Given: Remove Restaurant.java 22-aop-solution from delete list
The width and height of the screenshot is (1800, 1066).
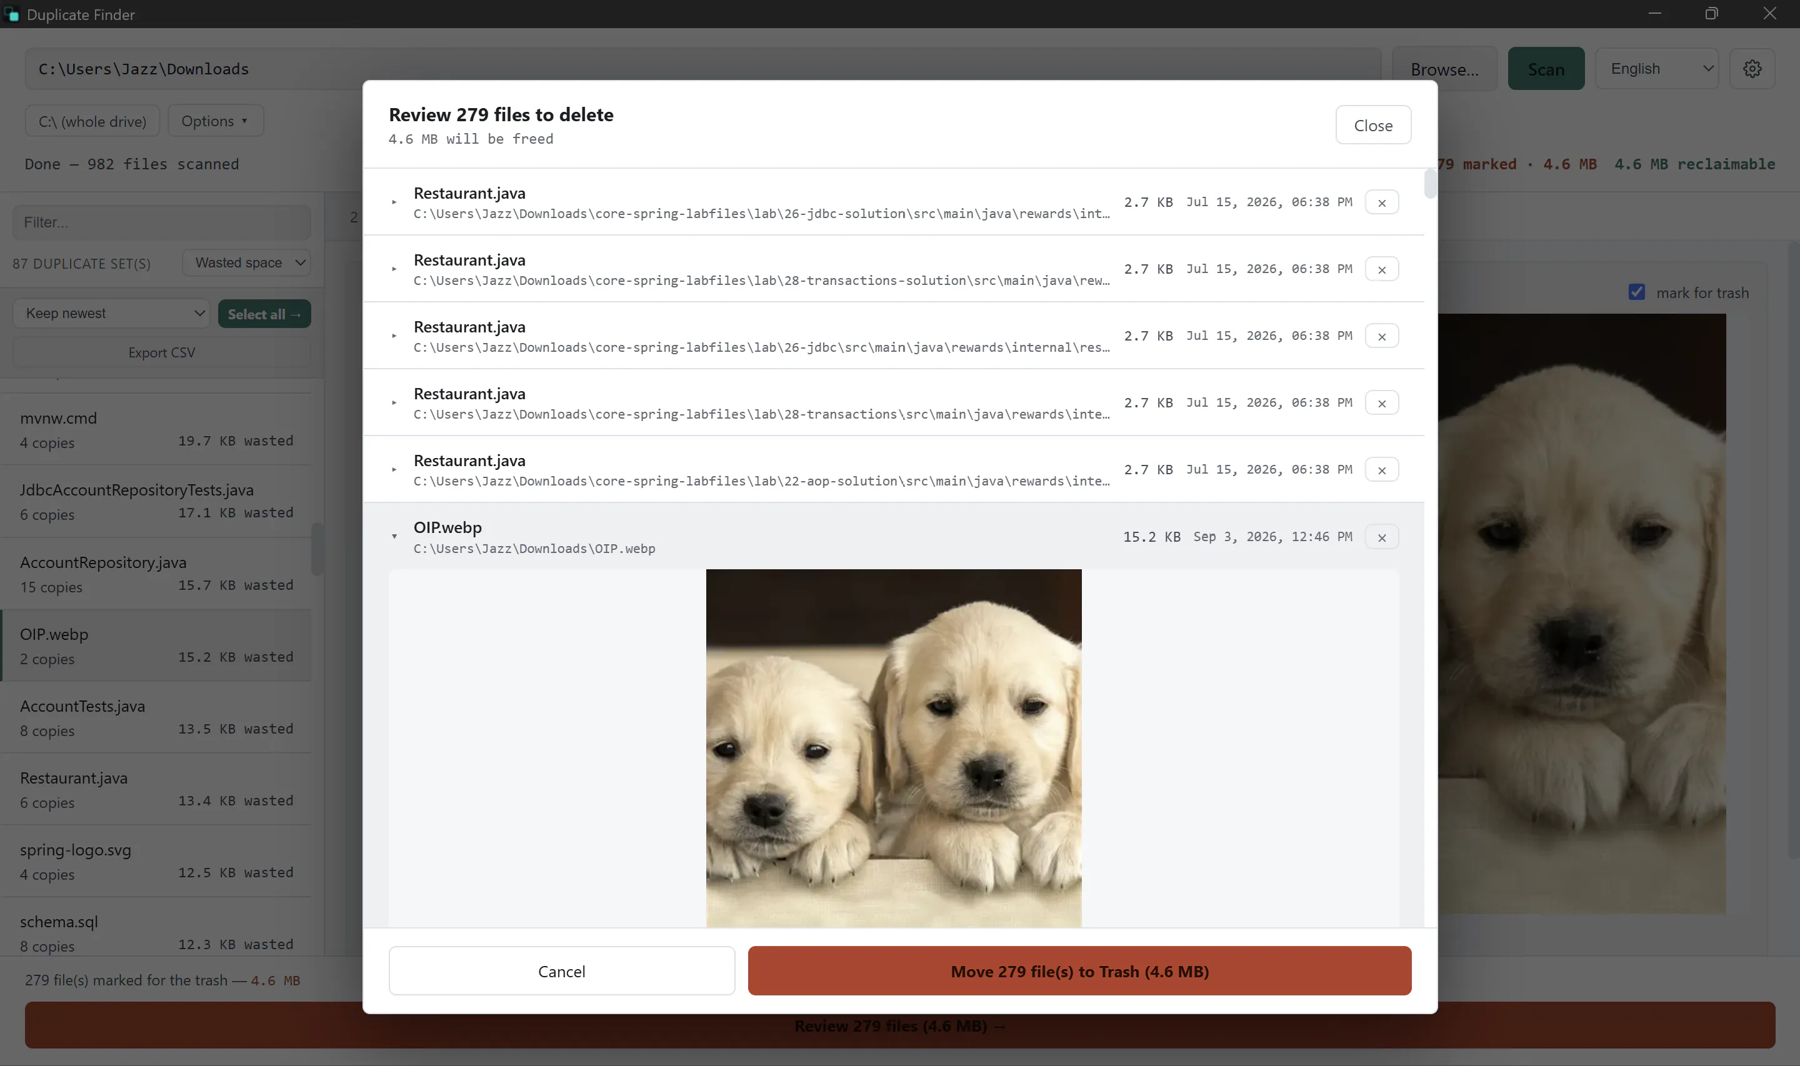Looking at the screenshot, I should [x=1381, y=470].
